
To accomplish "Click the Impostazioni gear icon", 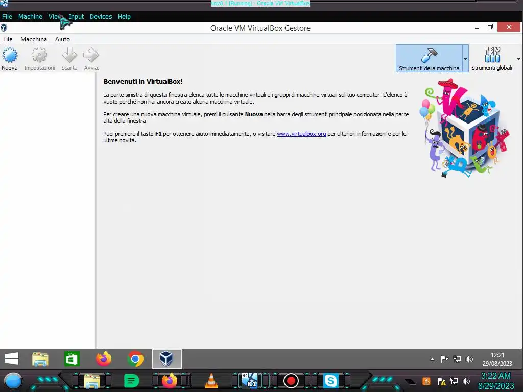I will click(39, 55).
